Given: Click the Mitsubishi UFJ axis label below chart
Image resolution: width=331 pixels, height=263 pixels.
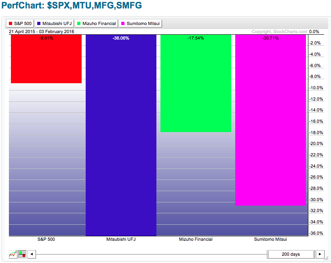Looking at the screenshot, I should coord(121,239).
